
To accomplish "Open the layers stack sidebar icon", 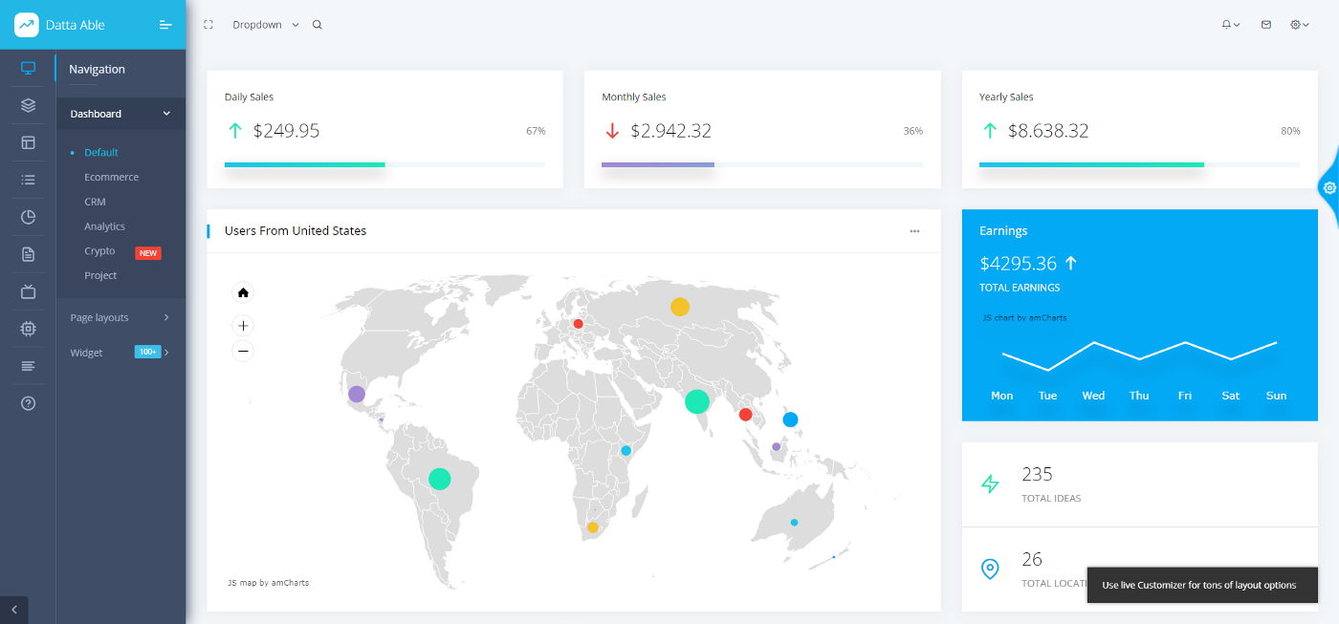I will [x=28, y=105].
